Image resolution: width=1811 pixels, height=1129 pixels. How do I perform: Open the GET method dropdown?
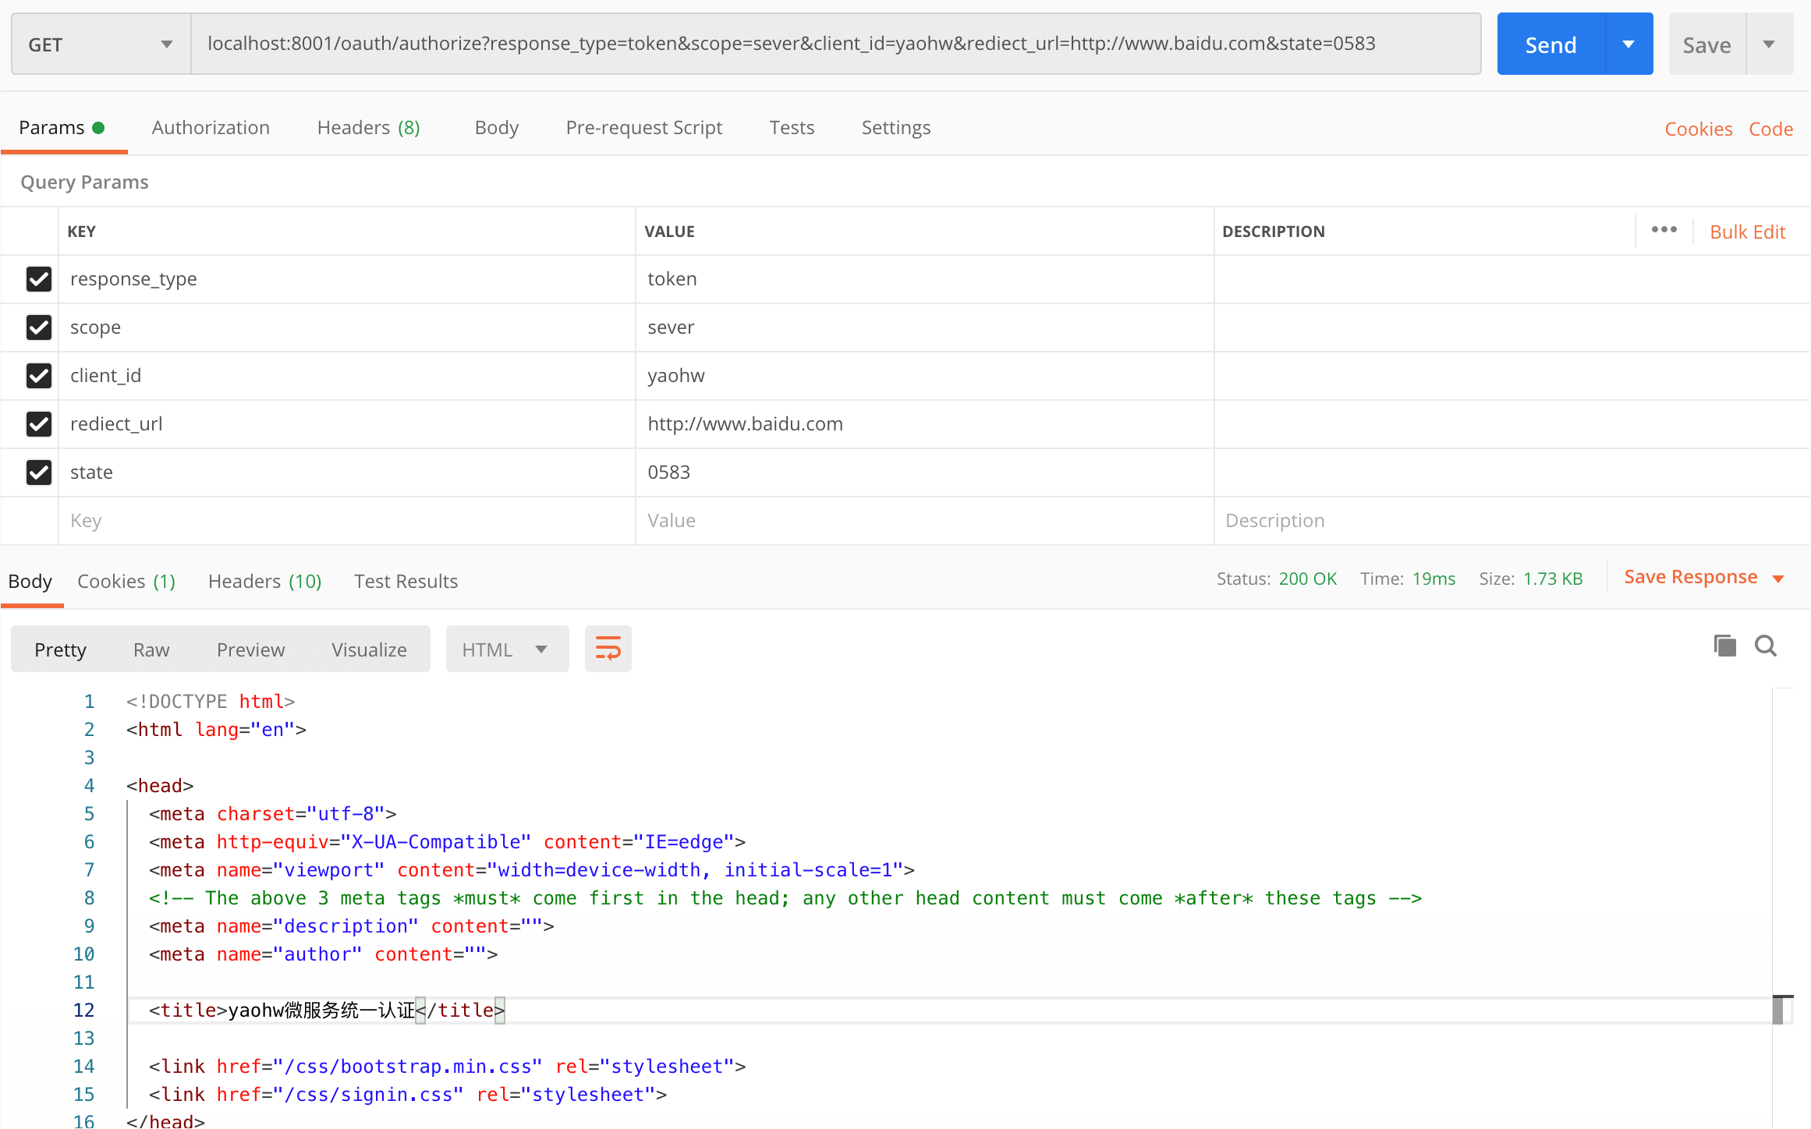coord(101,44)
